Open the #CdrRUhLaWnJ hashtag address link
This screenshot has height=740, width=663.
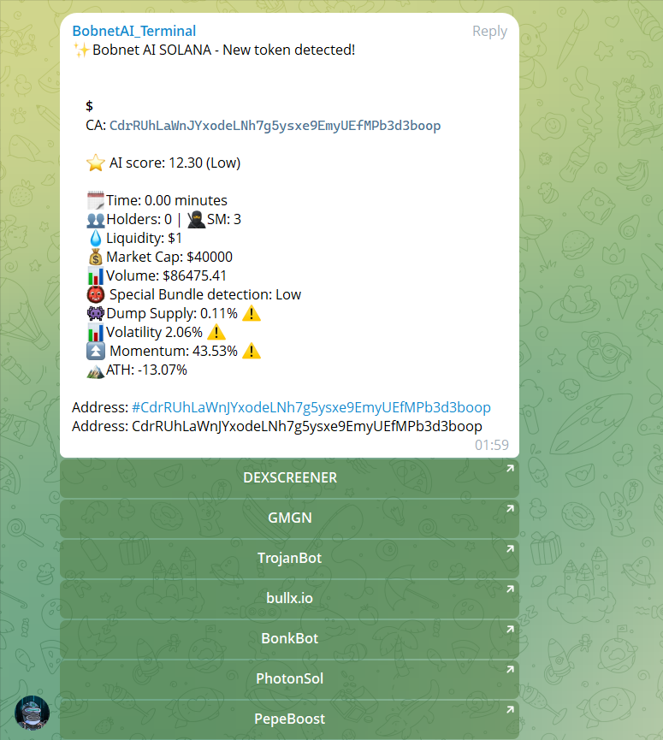click(x=311, y=407)
